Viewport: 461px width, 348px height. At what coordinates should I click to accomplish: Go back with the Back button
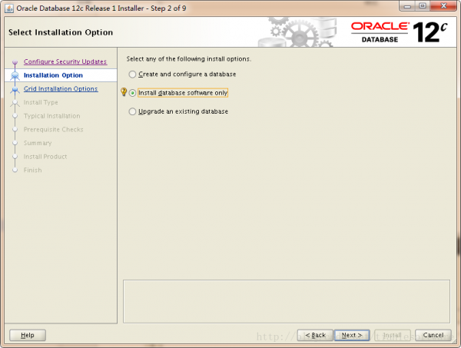315,335
